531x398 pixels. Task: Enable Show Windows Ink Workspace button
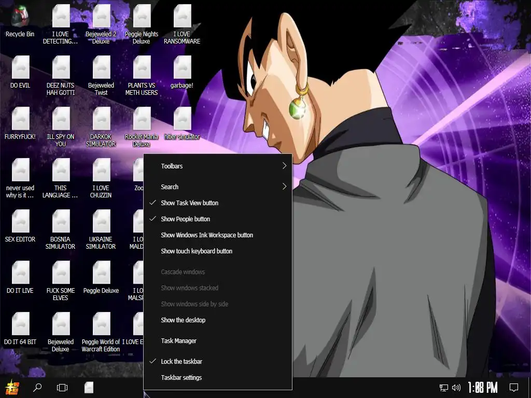pos(217,235)
